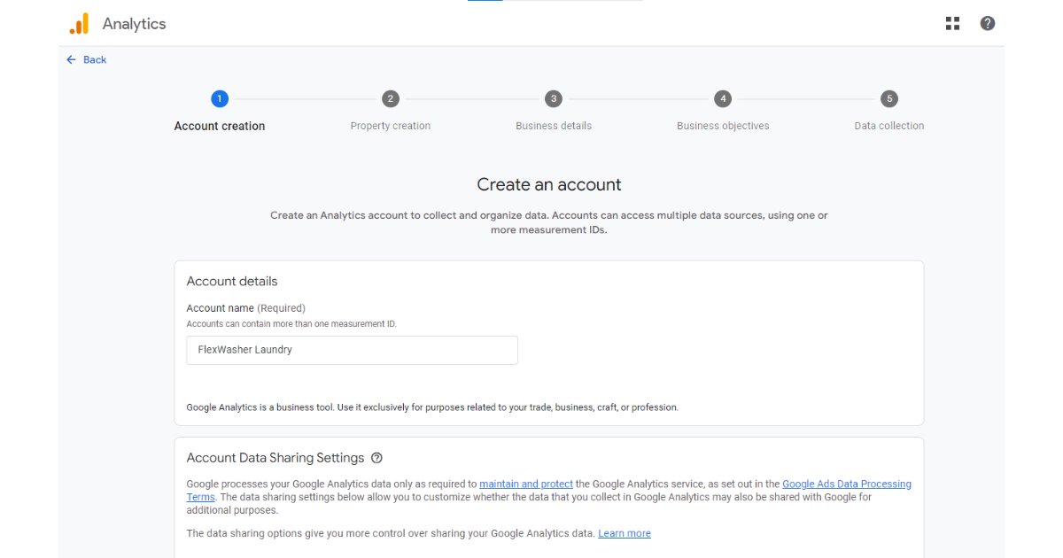Viewport: 1063px width, 558px height.
Task: Click the Back arrow link
Action: [x=86, y=59]
